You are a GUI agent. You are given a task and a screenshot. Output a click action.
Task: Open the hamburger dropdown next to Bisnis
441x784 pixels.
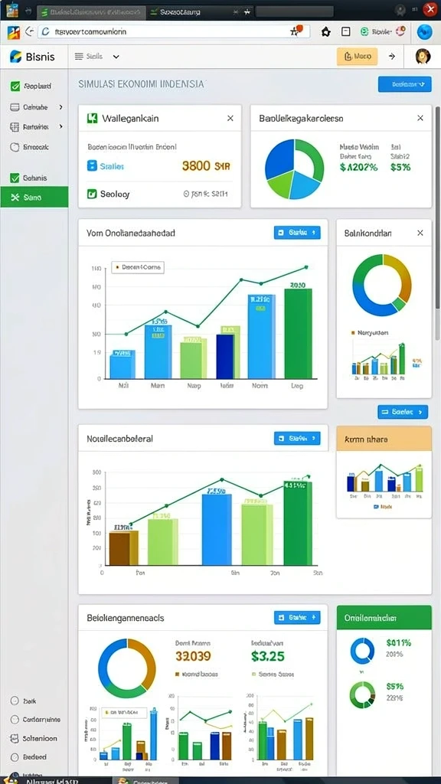point(97,57)
